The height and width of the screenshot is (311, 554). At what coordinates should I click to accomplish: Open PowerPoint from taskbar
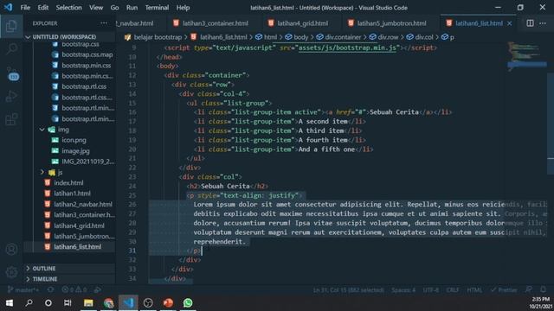tap(168, 303)
